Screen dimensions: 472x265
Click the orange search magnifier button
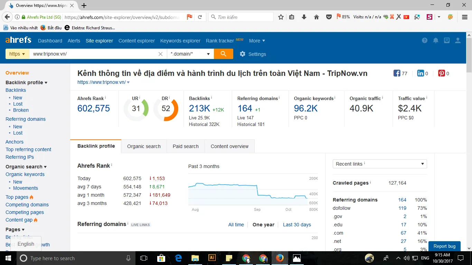pyautogui.click(x=223, y=54)
